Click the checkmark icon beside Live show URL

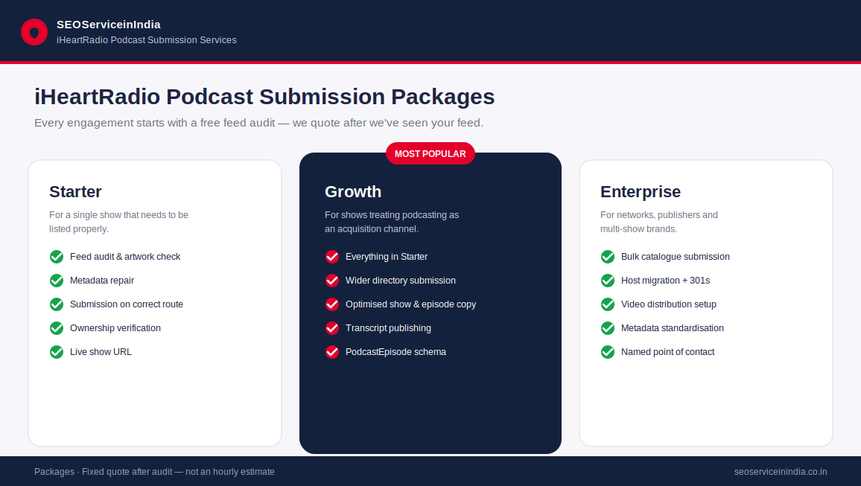57,351
